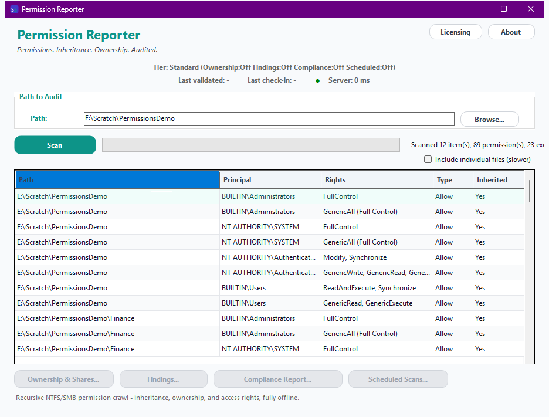
Task: Minimize the Permission Reporter window
Action: point(477,9)
